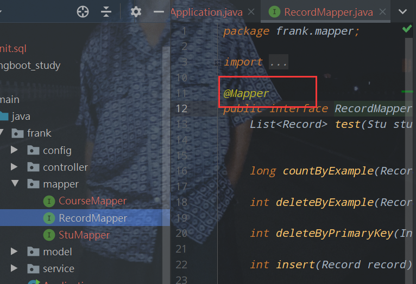
Task: Click the deleteByExample method name
Action: [x=324, y=202]
